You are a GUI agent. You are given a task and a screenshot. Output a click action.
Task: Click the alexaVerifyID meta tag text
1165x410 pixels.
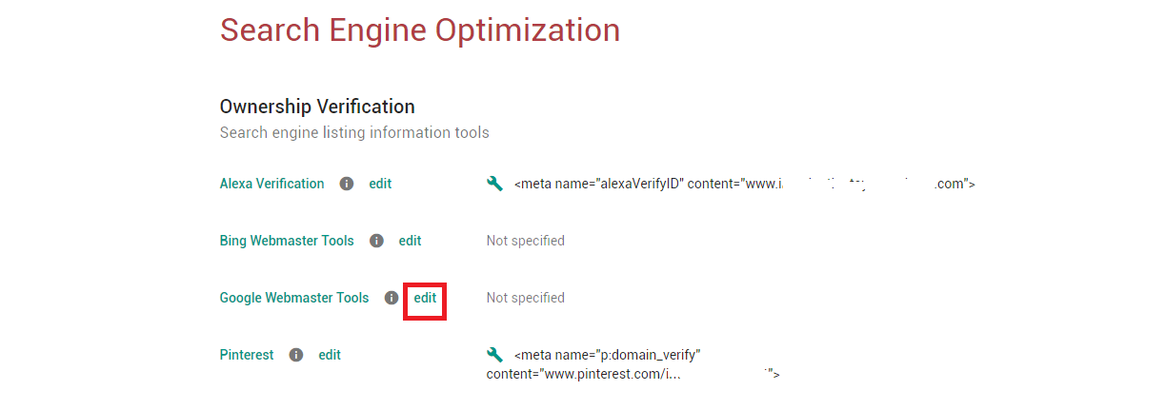point(744,184)
